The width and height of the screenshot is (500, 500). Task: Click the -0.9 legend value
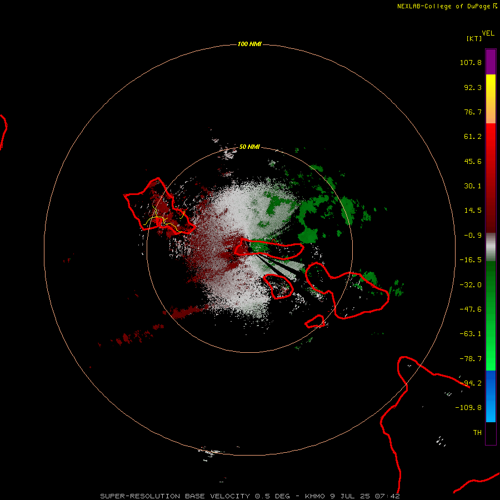click(x=473, y=236)
